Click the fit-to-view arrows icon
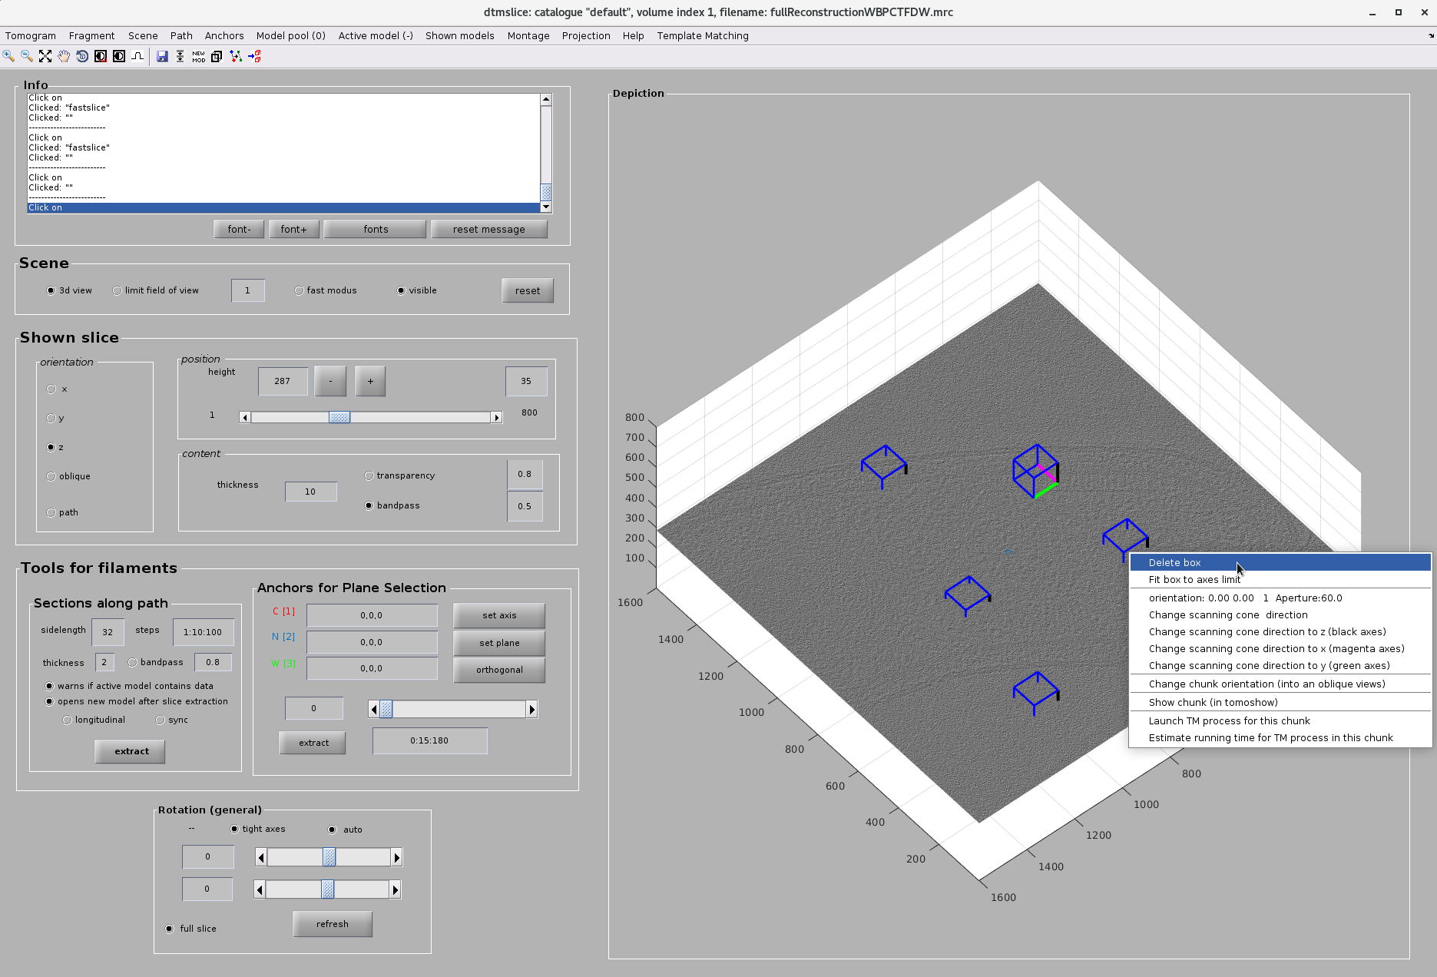 pyautogui.click(x=45, y=56)
